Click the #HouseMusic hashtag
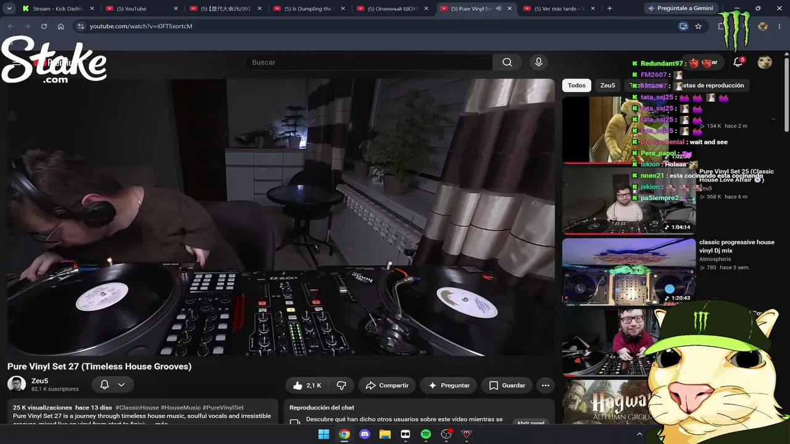The height and width of the screenshot is (444, 790). pyautogui.click(x=181, y=408)
